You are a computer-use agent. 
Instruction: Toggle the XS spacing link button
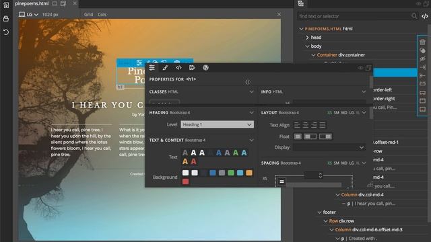pos(281,182)
